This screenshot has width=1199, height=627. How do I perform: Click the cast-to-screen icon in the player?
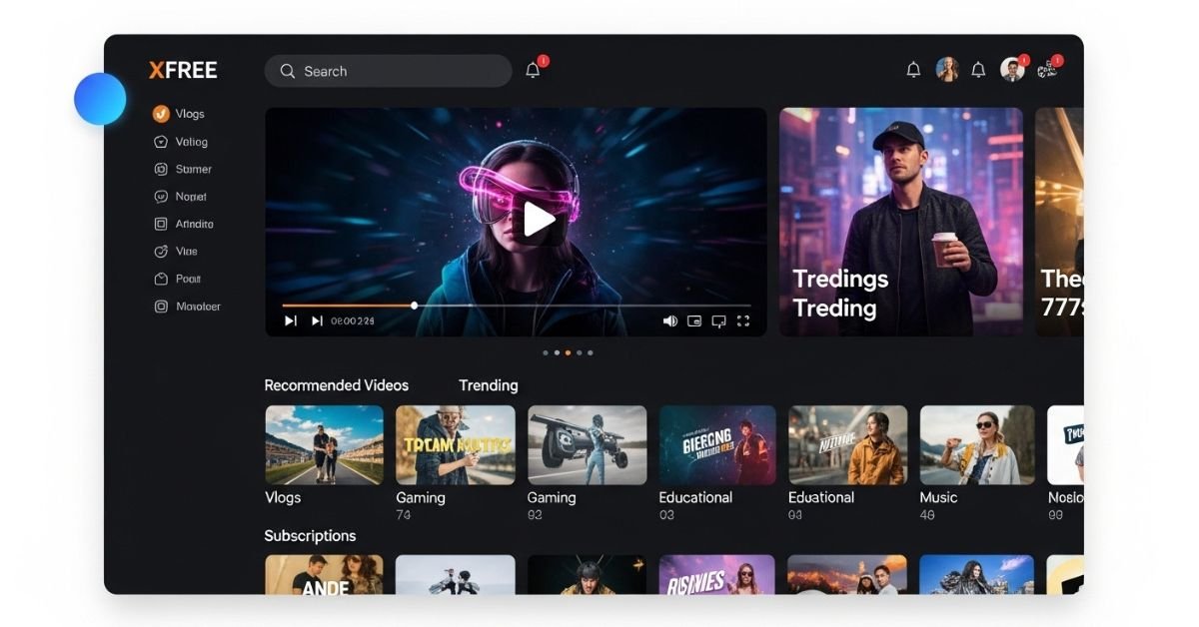[x=718, y=320]
